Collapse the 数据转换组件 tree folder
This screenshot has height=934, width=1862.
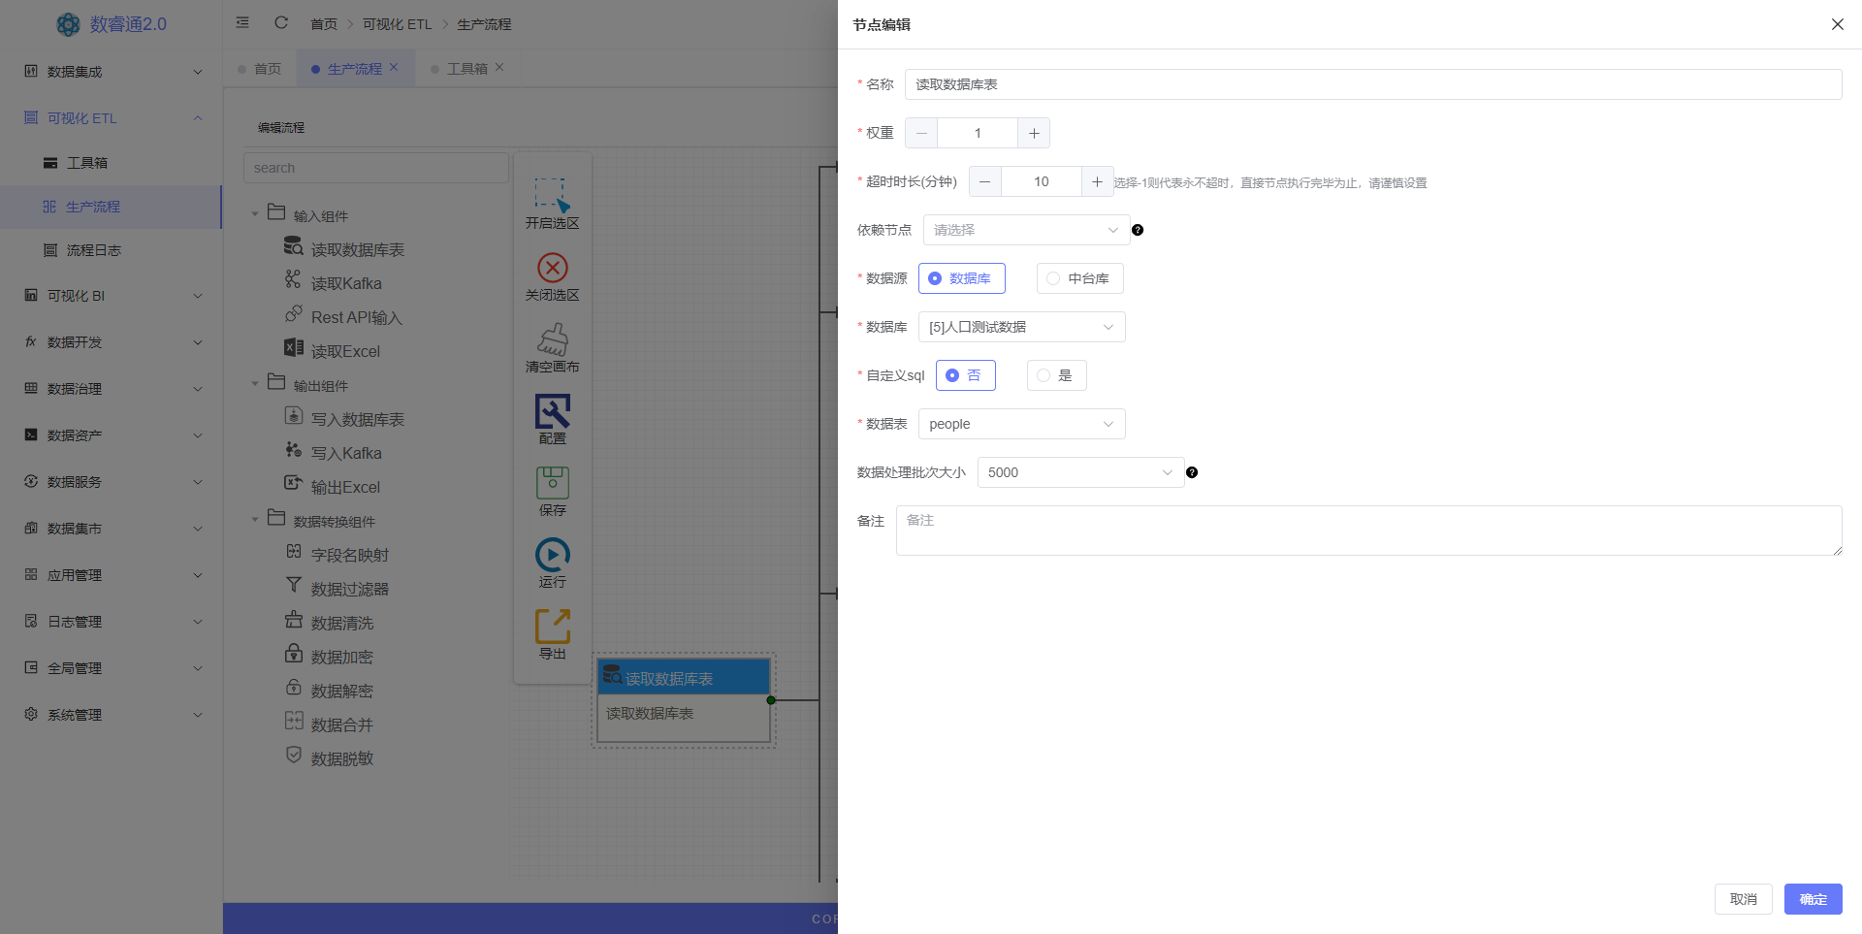pos(255,520)
